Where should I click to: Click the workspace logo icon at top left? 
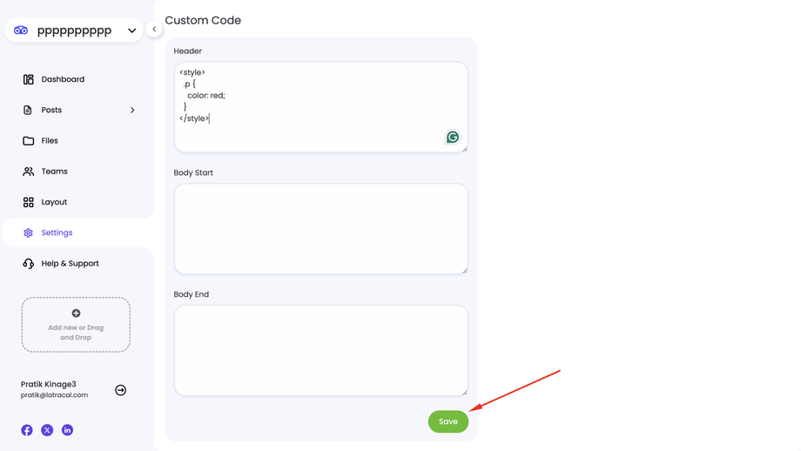[21, 30]
